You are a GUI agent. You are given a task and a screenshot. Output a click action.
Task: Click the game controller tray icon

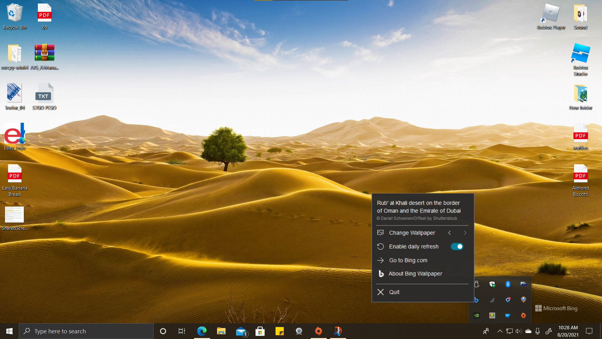(523, 284)
